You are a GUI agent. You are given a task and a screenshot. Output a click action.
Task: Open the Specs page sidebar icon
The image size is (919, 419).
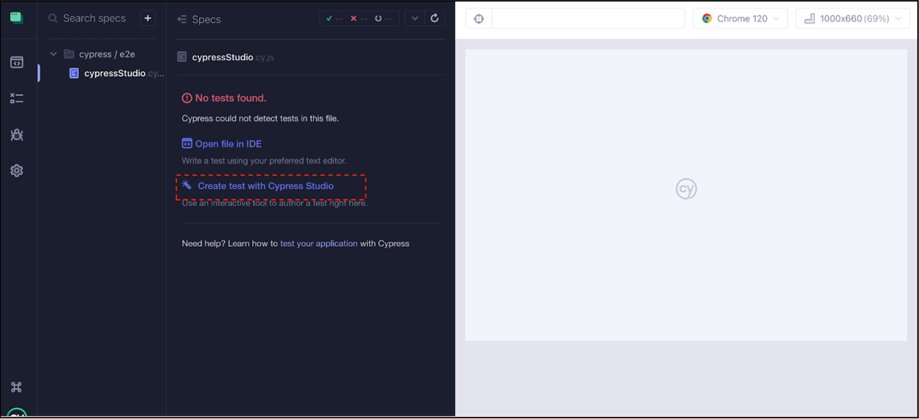coord(17,62)
